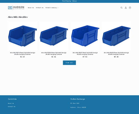Screen dimensions: 139x114
Task: Click Contact Us in footer quick links
Action: click(11, 107)
